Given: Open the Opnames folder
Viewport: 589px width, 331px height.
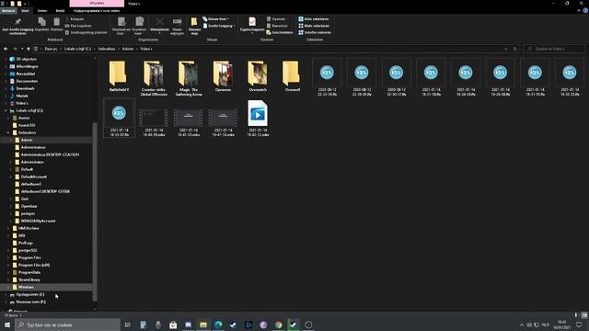Looking at the screenshot, I should tap(223, 76).
